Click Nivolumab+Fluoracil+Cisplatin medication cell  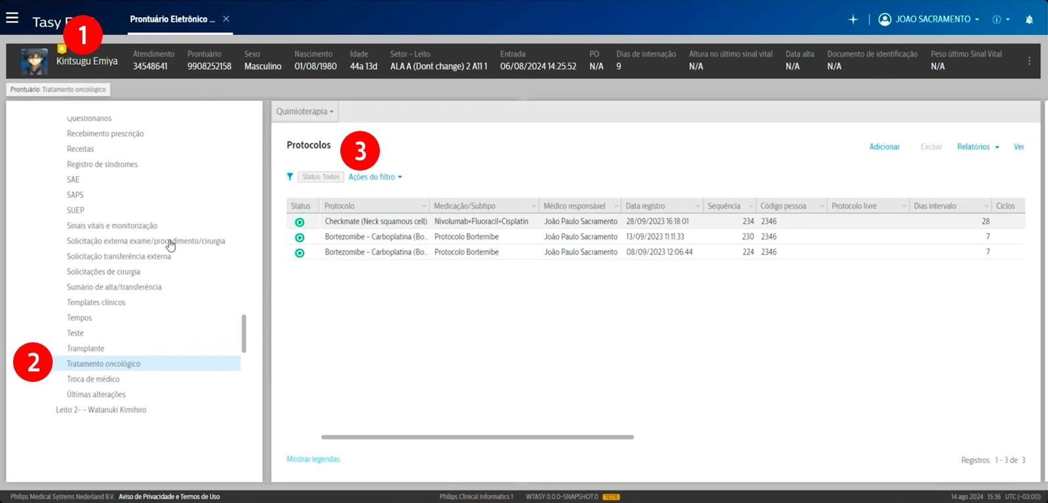(481, 221)
